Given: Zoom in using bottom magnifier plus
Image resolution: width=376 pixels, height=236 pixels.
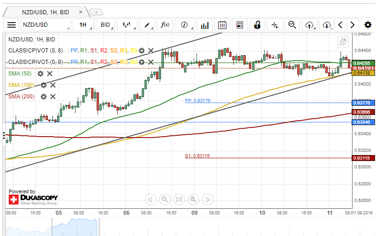Looking at the screenshot, I should [193, 199].
